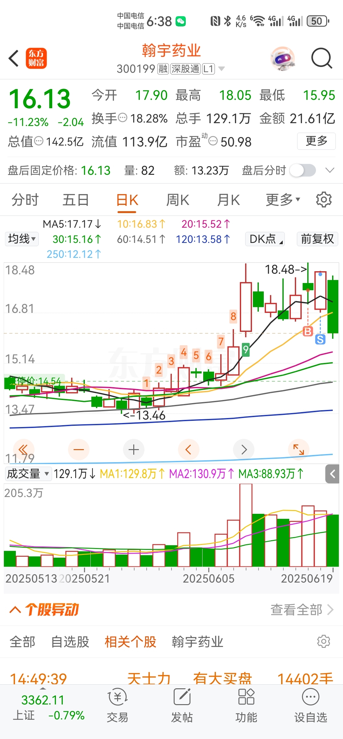343x739 pixels.
Task: Zoom out chart with minus button
Action: point(79,449)
